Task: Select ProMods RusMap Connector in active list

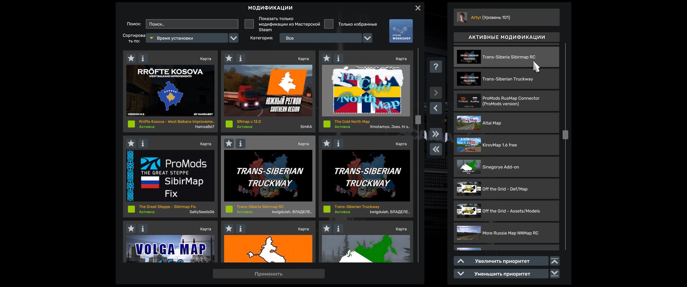Action: point(506,101)
